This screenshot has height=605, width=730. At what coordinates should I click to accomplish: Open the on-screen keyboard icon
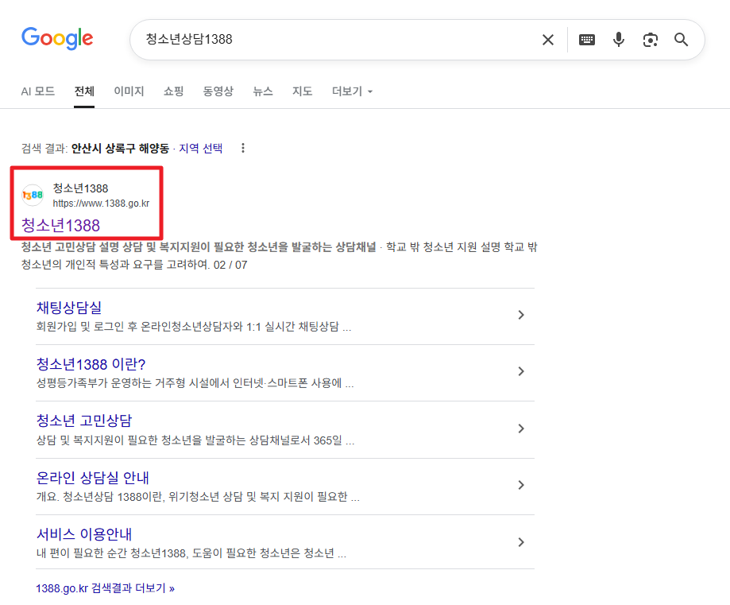click(x=586, y=39)
